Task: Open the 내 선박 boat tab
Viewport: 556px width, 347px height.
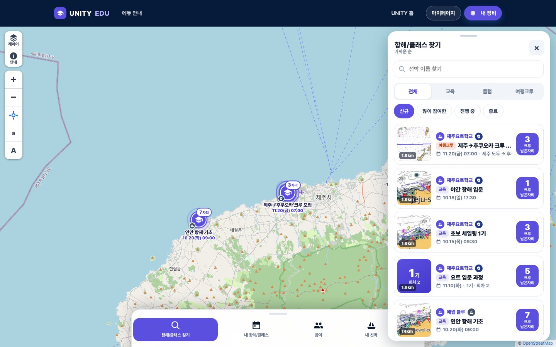Action: click(371, 330)
